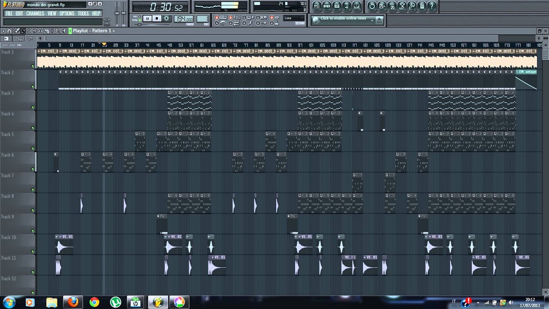Open the OPTIONS menu
549x309 pixels.
coord(67,13)
